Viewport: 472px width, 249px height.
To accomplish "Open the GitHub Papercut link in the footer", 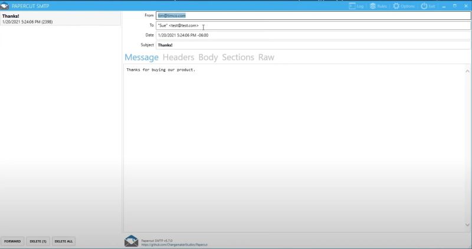I will (174, 245).
